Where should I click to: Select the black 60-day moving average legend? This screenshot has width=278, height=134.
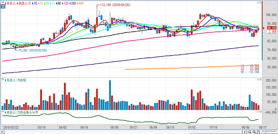click(59, 3)
